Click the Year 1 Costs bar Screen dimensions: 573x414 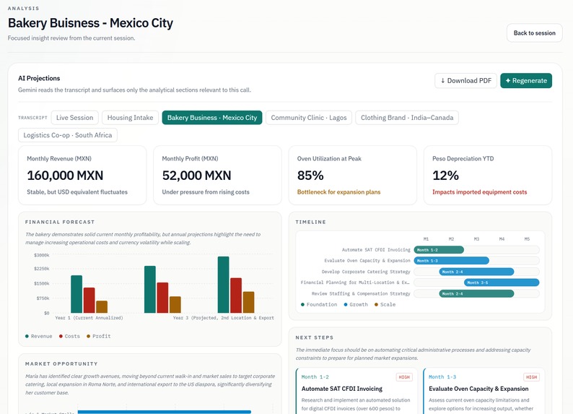click(89, 301)
